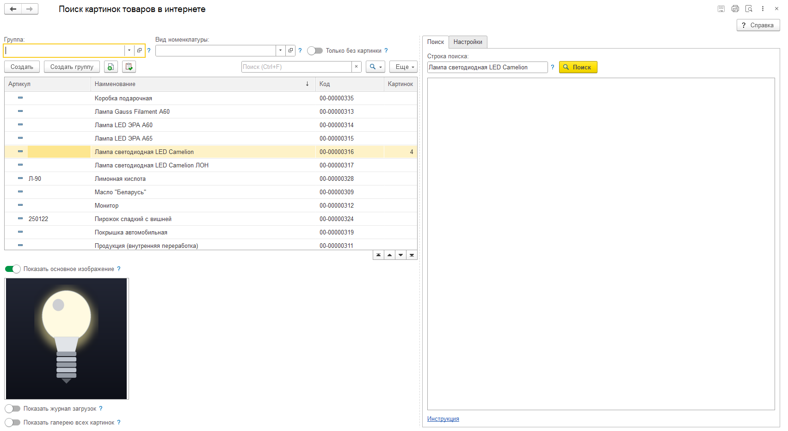Open the three-dot options menu

(x=763, y=9)
